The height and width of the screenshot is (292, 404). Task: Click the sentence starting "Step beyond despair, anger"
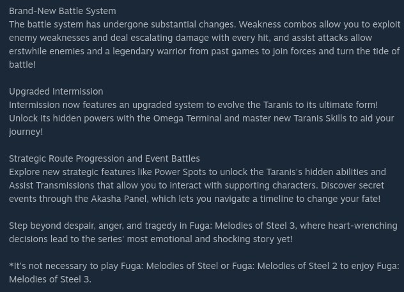203,233
